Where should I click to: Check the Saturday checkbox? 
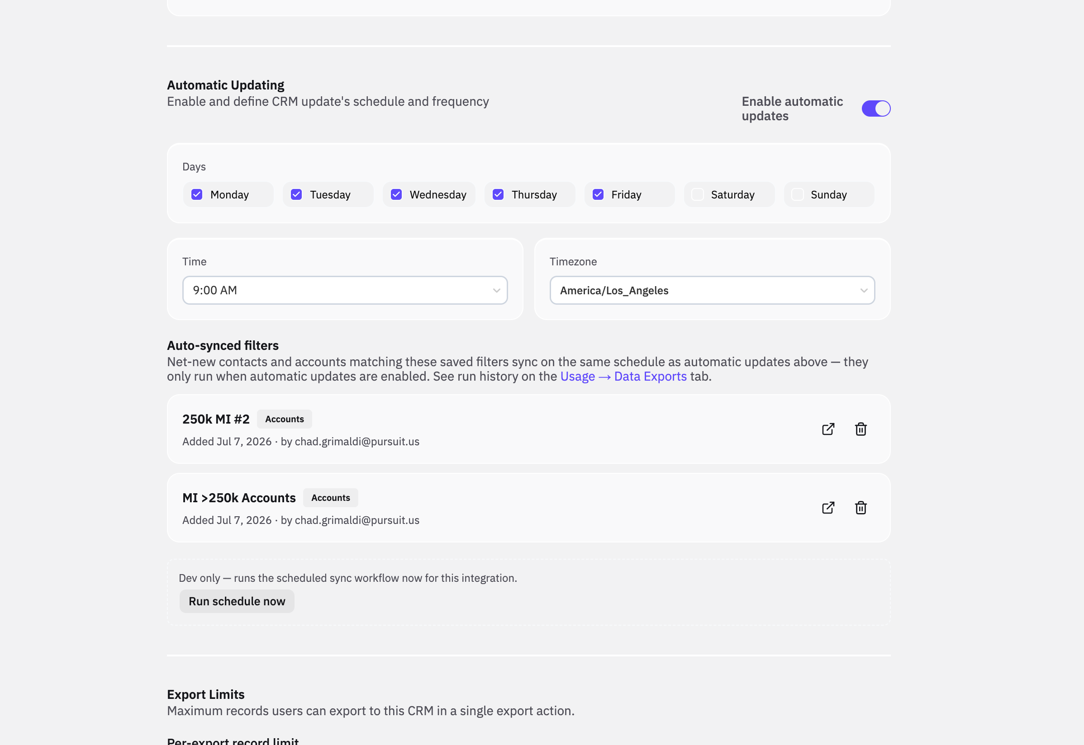pos(698,195)
